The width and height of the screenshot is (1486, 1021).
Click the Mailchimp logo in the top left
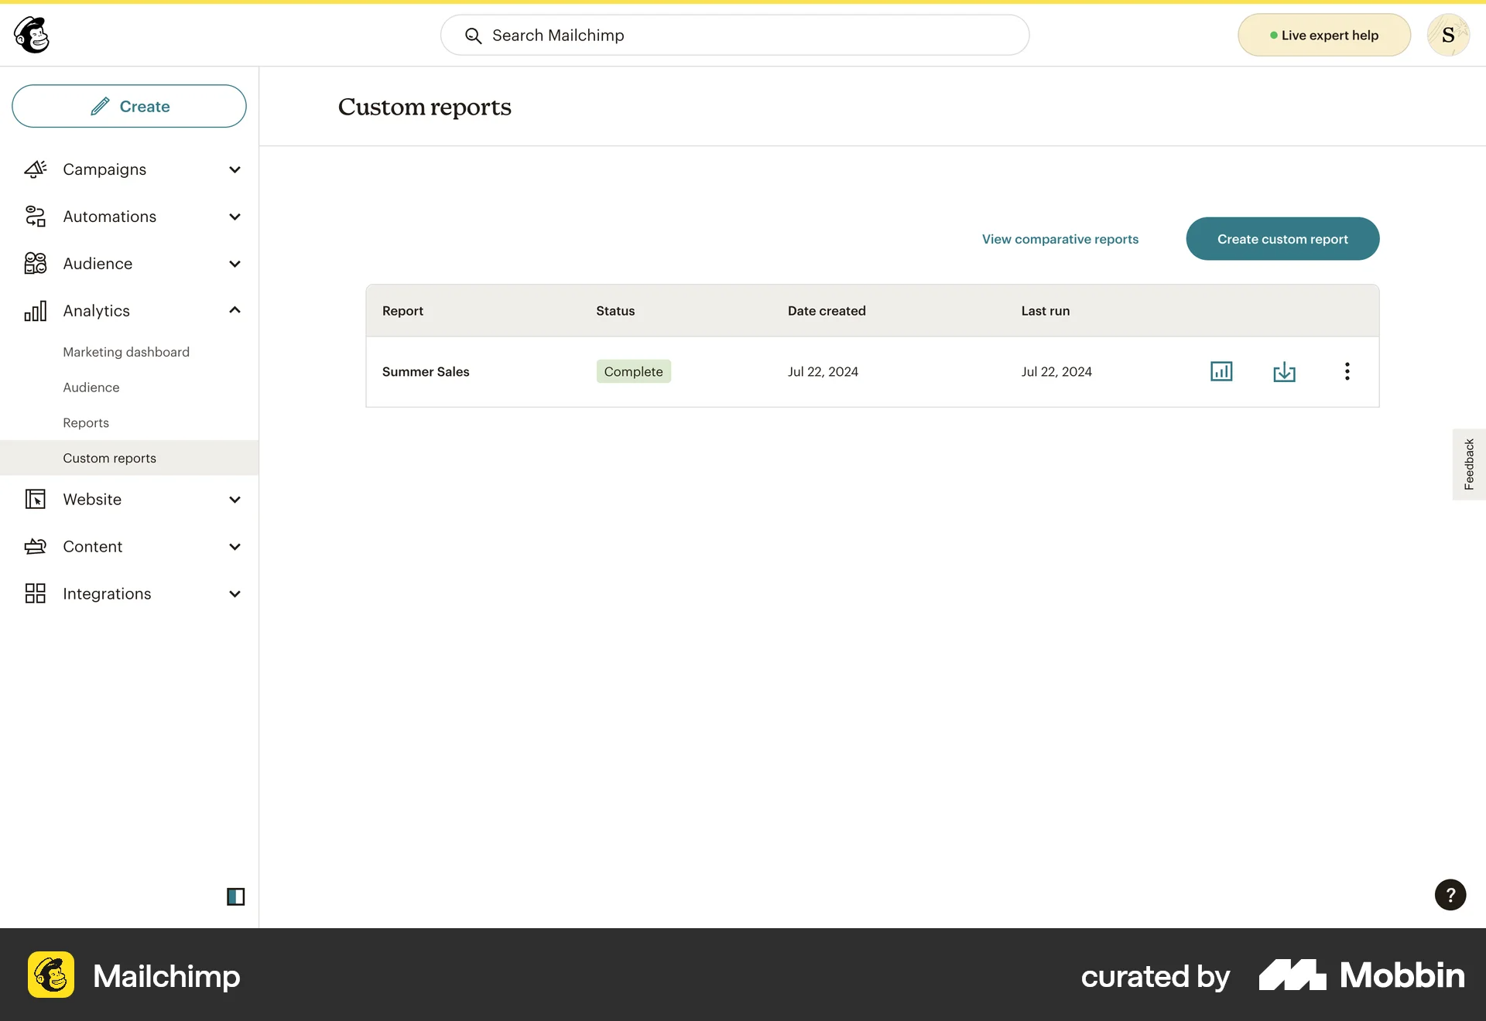click(x=32, y=35)
